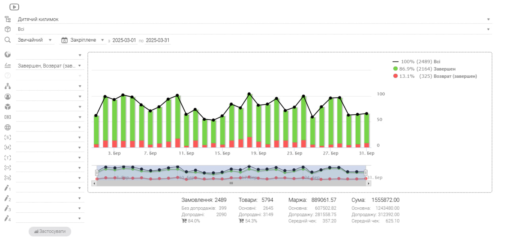Viewport: 508px width, 241px height.
Task: Click the user account filter icon
Action: pos(8,96)
